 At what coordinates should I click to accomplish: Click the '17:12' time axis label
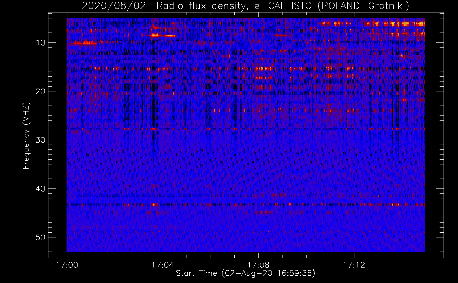coord(354,265)
